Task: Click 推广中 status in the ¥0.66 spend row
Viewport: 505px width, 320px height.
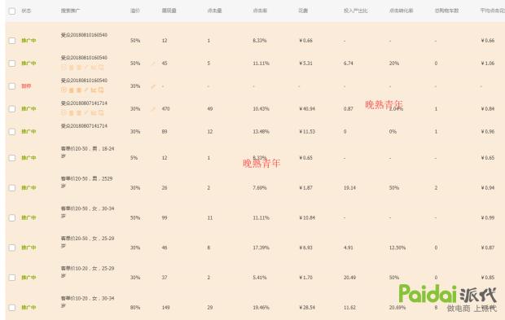Action: [x=29, y=41]
